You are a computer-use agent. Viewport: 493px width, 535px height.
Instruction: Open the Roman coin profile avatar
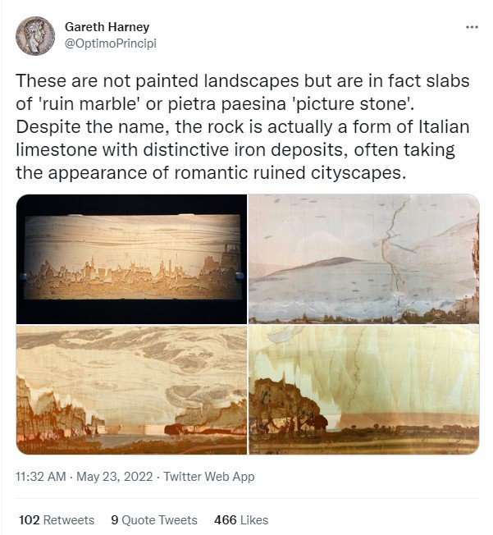(35, 36)
